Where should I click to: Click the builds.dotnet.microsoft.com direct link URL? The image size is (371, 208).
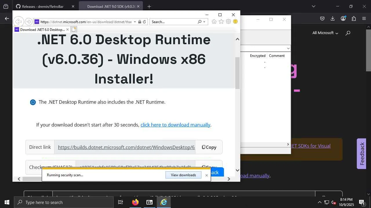coord(126,147)
